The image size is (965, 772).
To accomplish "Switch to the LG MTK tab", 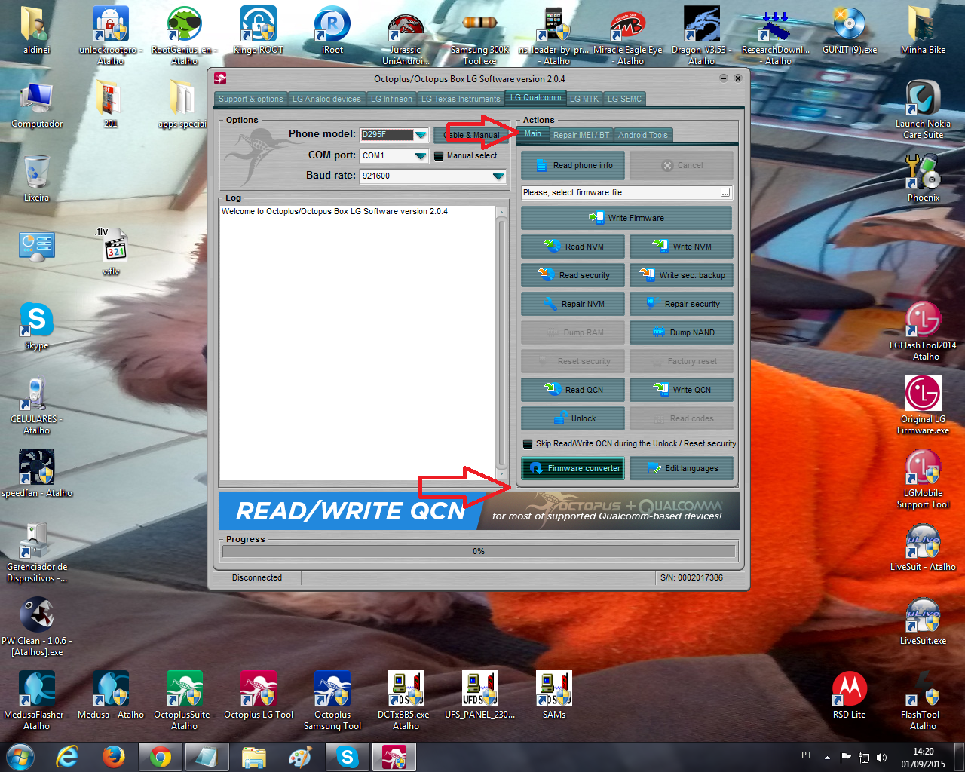I will (584, 99).
